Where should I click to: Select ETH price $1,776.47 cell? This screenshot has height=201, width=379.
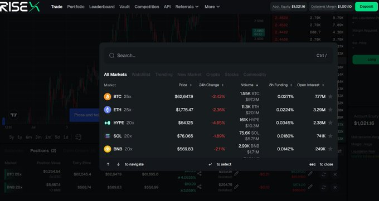tap(184, 110)
